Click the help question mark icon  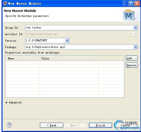point(9,125)
